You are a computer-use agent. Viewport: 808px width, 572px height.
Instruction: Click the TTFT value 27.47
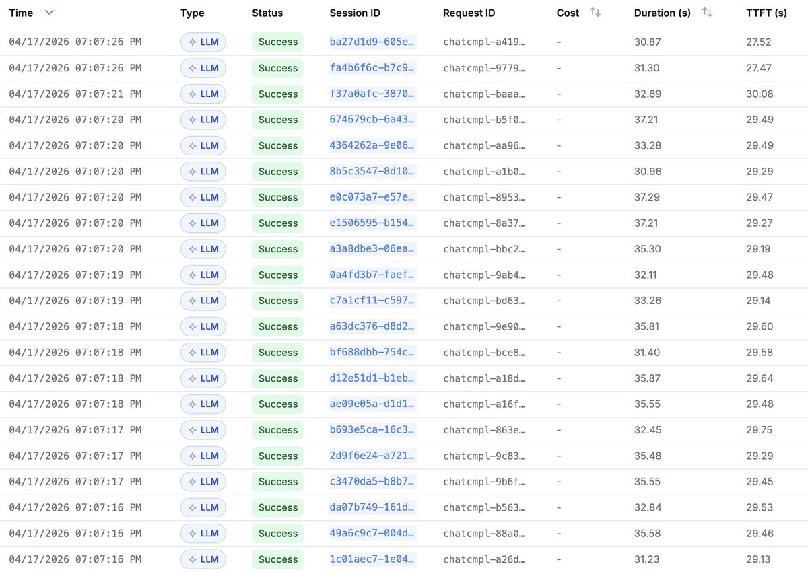(759, 68)
